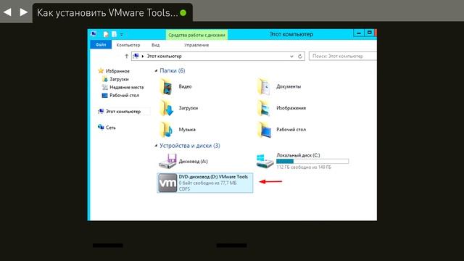Open Загрузки under Избранное in sidebar
Viewport: 464px width, 261px height.
(119, 79)
